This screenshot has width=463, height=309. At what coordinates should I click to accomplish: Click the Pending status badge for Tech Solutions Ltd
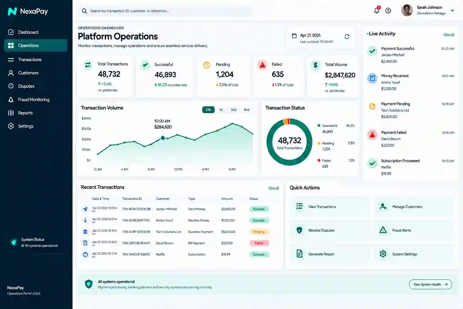click(x=259, y=232)
